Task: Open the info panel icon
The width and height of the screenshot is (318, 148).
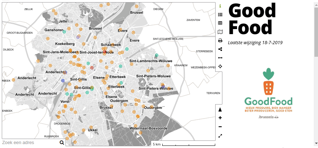Action: click(220, 6)
